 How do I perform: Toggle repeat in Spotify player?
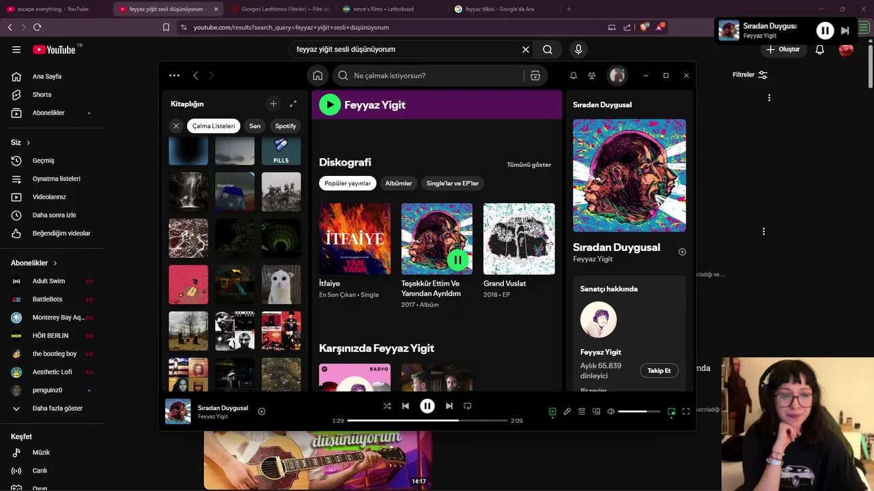pyautogui.click(x=468, y=406)
